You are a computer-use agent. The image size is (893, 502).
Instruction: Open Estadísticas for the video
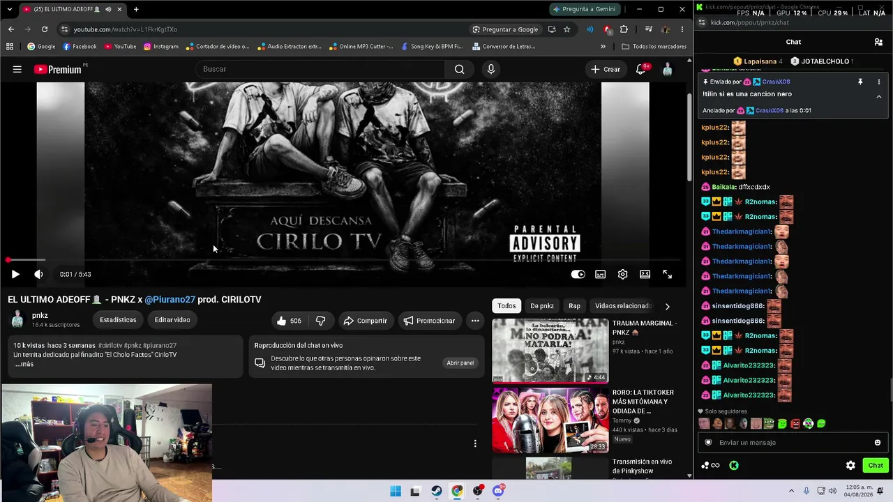[x=118, y=320]
